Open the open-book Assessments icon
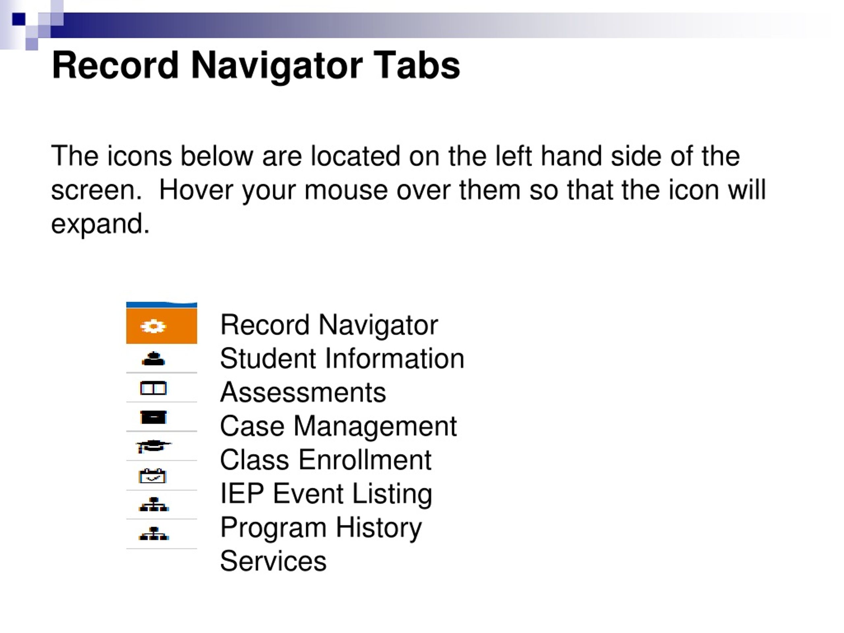 pos(153,388)
